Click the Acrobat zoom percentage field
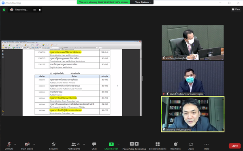The image size is (243, 151). coord(40,48)
